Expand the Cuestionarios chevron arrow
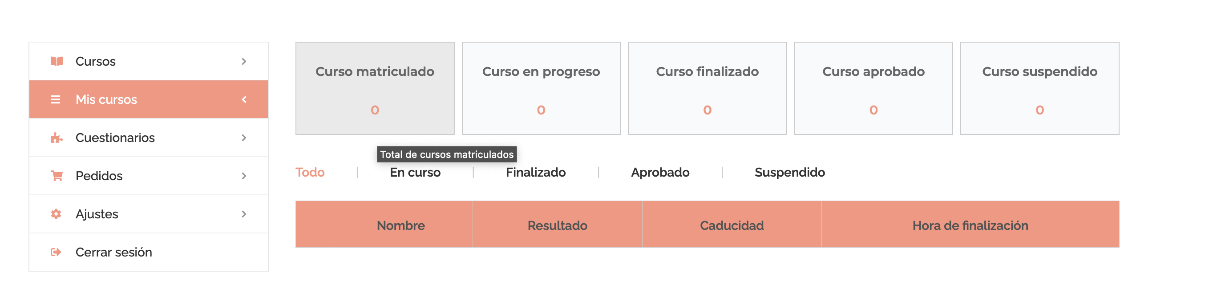This screenshot has height=300, width=1205. pyautogui.click(x=244, y=138)
